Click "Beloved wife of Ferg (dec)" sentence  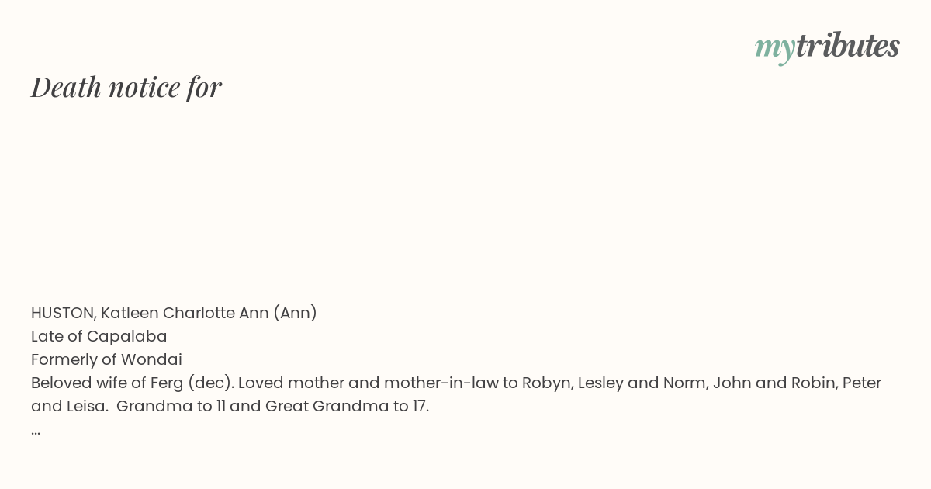point(132,383)
